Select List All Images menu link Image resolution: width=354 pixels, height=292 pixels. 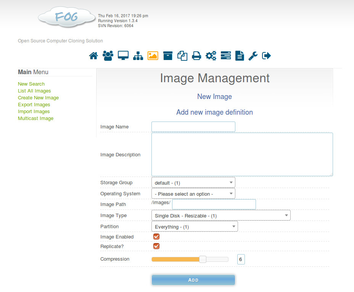[x=34, y=91]
